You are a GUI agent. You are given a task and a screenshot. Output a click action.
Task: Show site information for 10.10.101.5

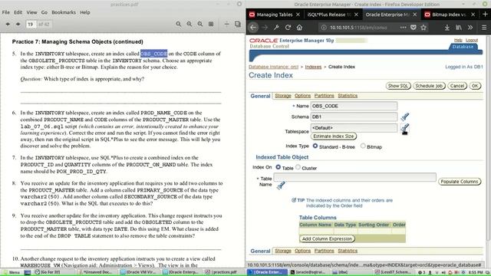click(x=324, y=28)
